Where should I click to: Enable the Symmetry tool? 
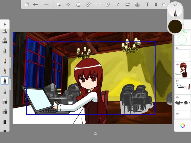coord(98,4)
